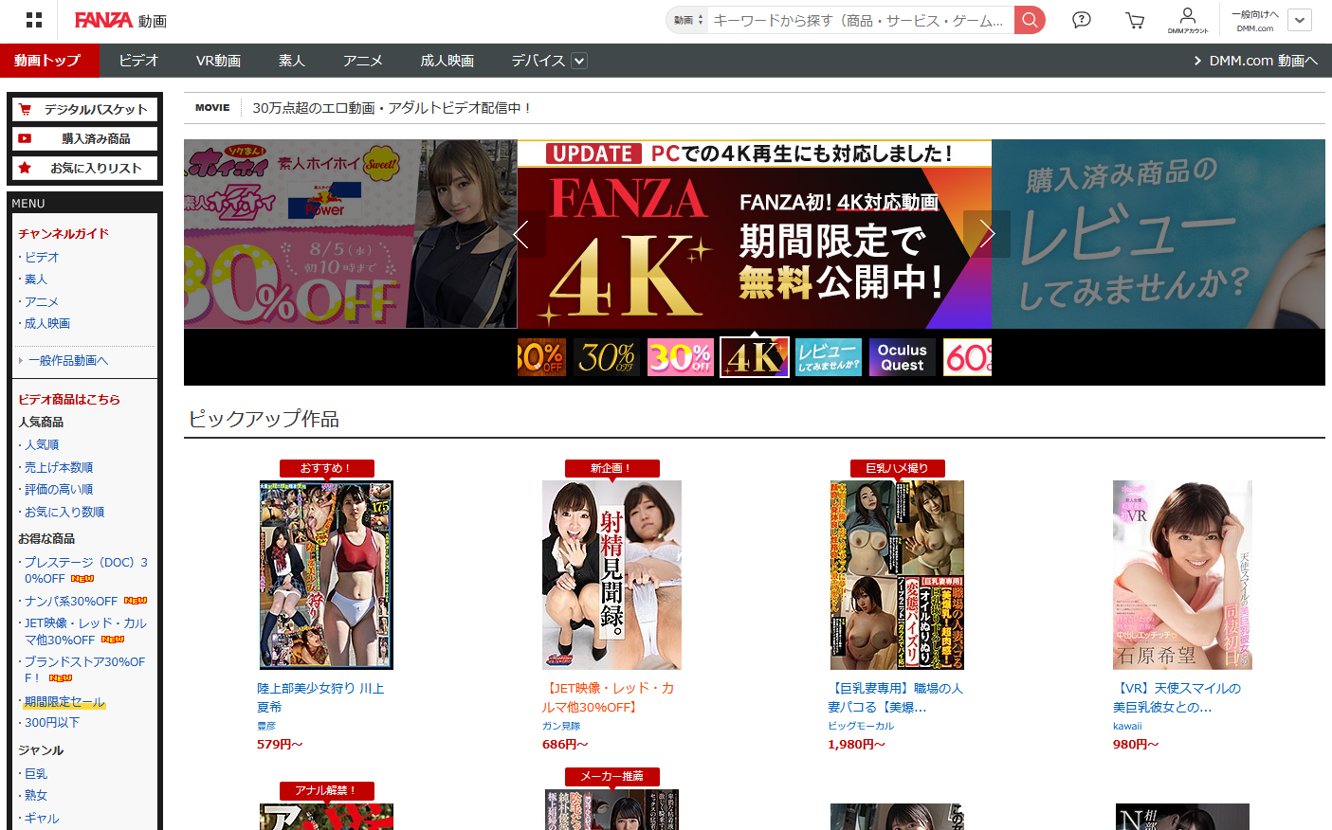
Task: Open プレステージ(DOC)30%OFF deal link
Action: click(85, 570)
